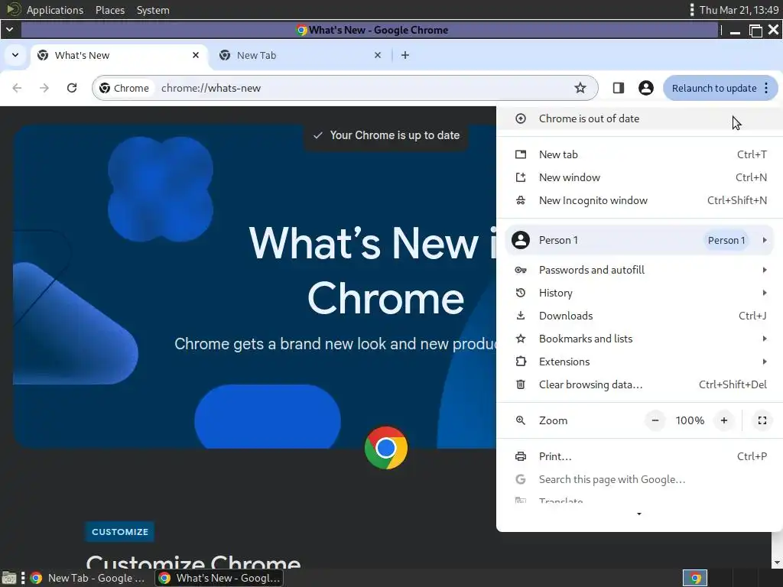Expand the History submenu
The width and height of the screenshot is (783, 587).
[639, 293]
